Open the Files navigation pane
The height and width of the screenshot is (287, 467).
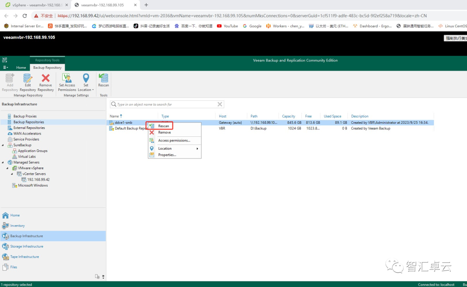[13, 267]
